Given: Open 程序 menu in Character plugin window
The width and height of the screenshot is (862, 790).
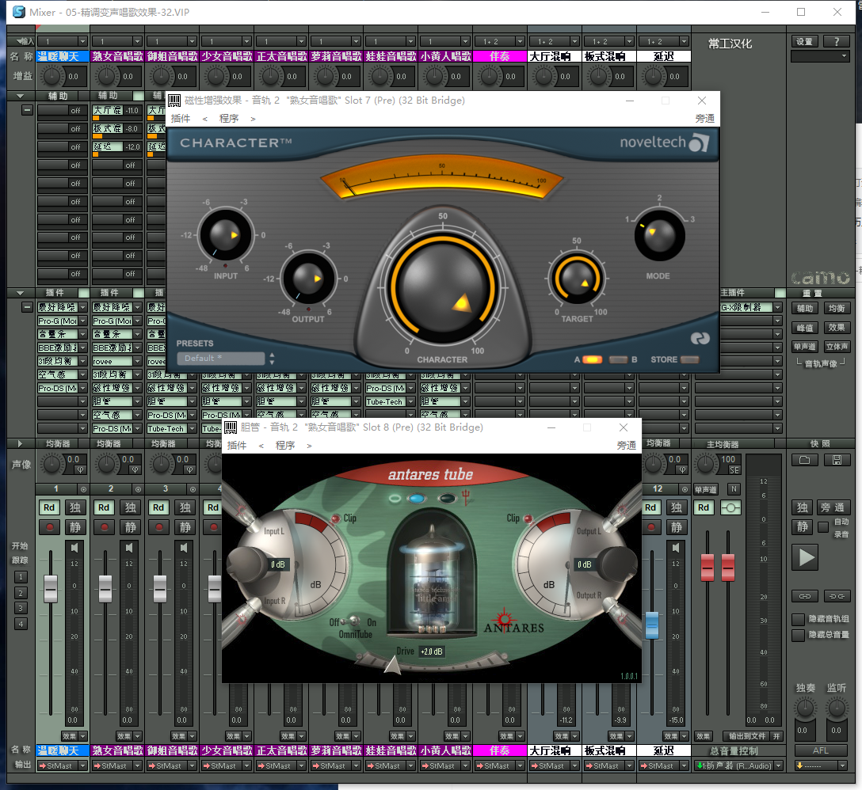Looking at the screenshot, I should click(229, 119).
